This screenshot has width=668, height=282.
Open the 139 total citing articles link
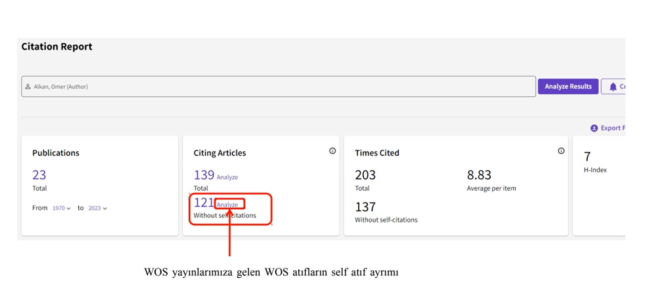click(204, 175)
